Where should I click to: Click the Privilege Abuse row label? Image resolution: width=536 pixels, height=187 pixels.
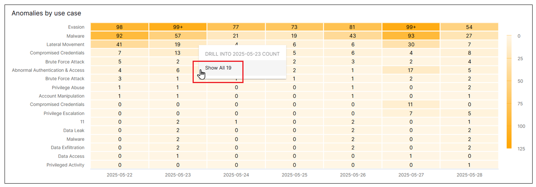point(68,88)
